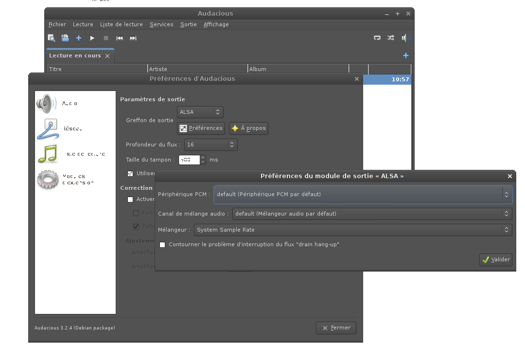
Task: Click the Artiste column header
Action: coord(197,69)
